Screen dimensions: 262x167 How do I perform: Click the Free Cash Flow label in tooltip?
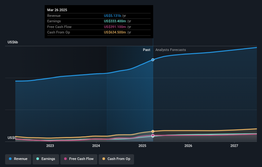click(59, 27)
